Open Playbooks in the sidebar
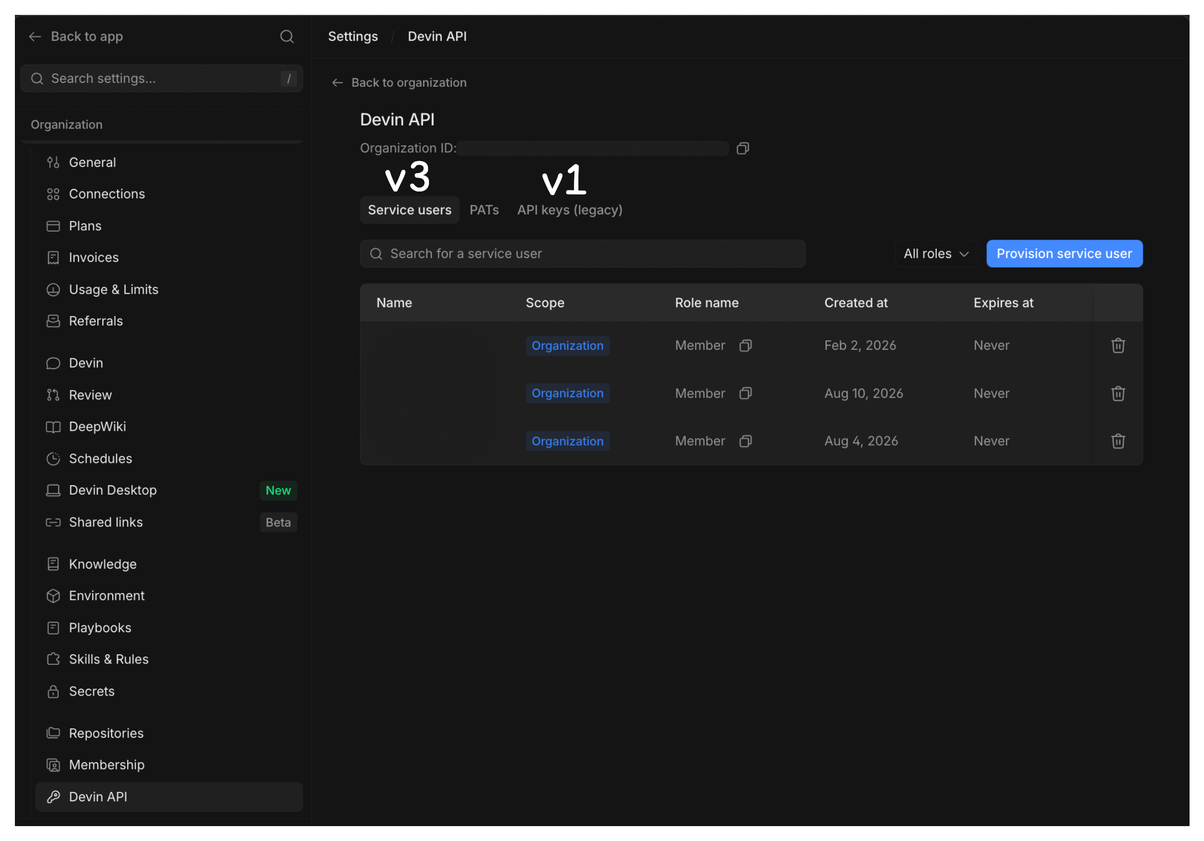Screen dimensions: 1204x841 coord(169,628)
